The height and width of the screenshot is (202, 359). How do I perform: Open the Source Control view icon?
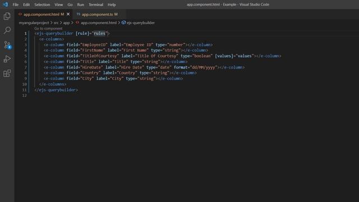pos(7,45)
